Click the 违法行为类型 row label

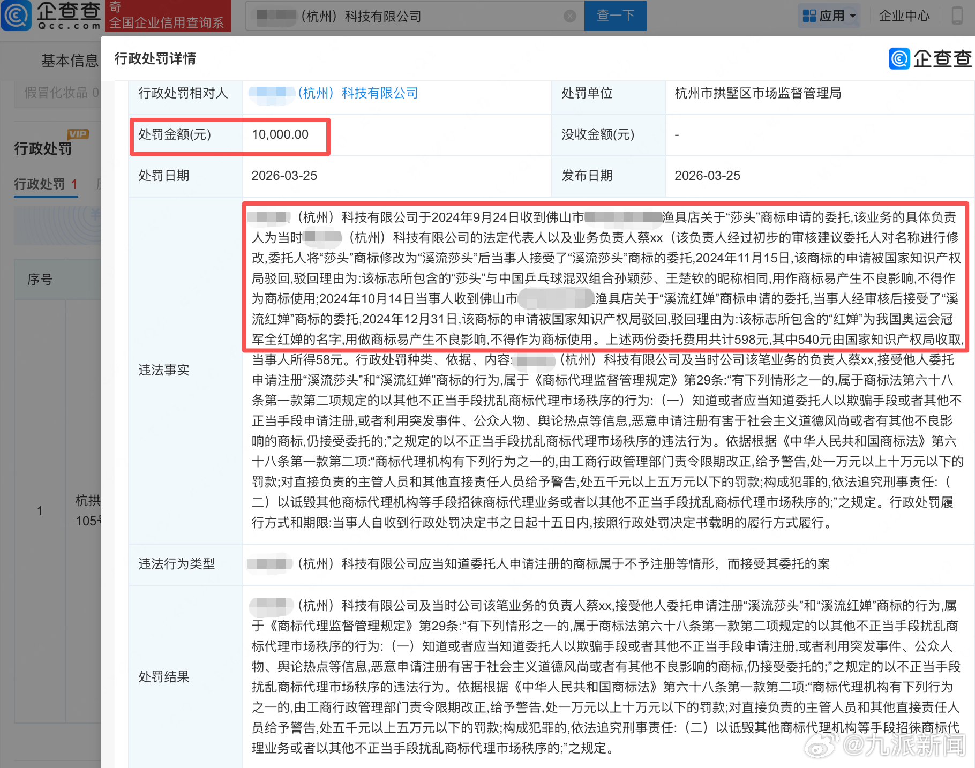pos(177,564)
